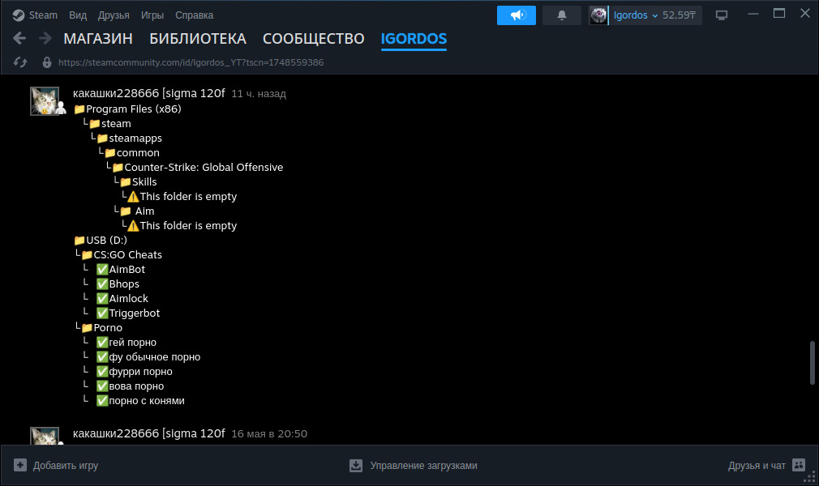This screenshot has width=819, height=486.
Task: Switch to Big Picture mode icon
Action: click(722, 15)
